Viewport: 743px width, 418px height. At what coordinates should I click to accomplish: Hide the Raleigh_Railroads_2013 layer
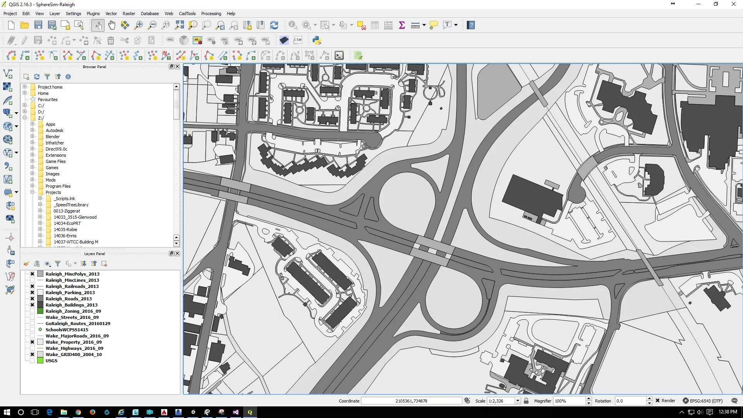point(33,286)
